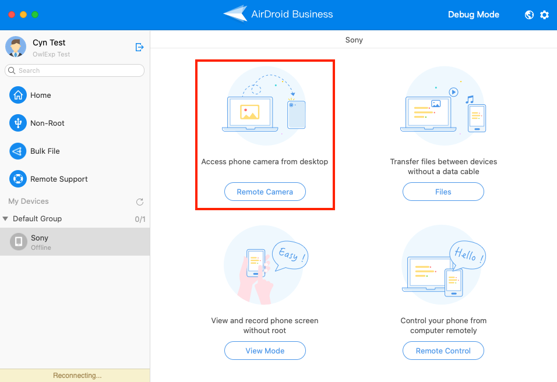This screenshot has width=557, height=382.
Task: Select the Default Group row
Action: tap(75, 219)
